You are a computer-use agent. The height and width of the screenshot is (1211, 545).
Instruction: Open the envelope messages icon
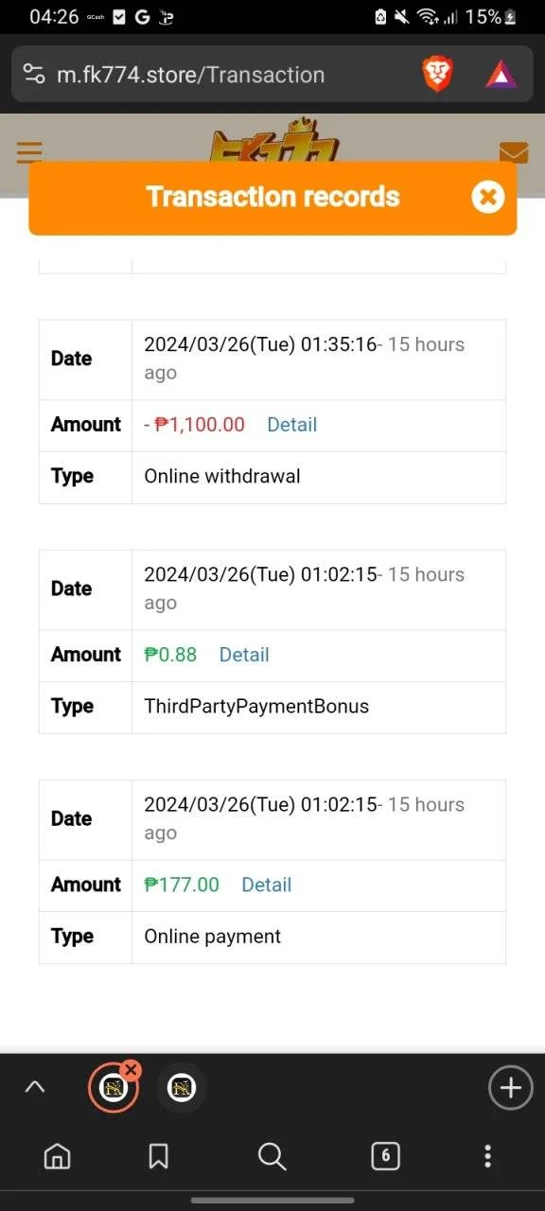(513, 152)
